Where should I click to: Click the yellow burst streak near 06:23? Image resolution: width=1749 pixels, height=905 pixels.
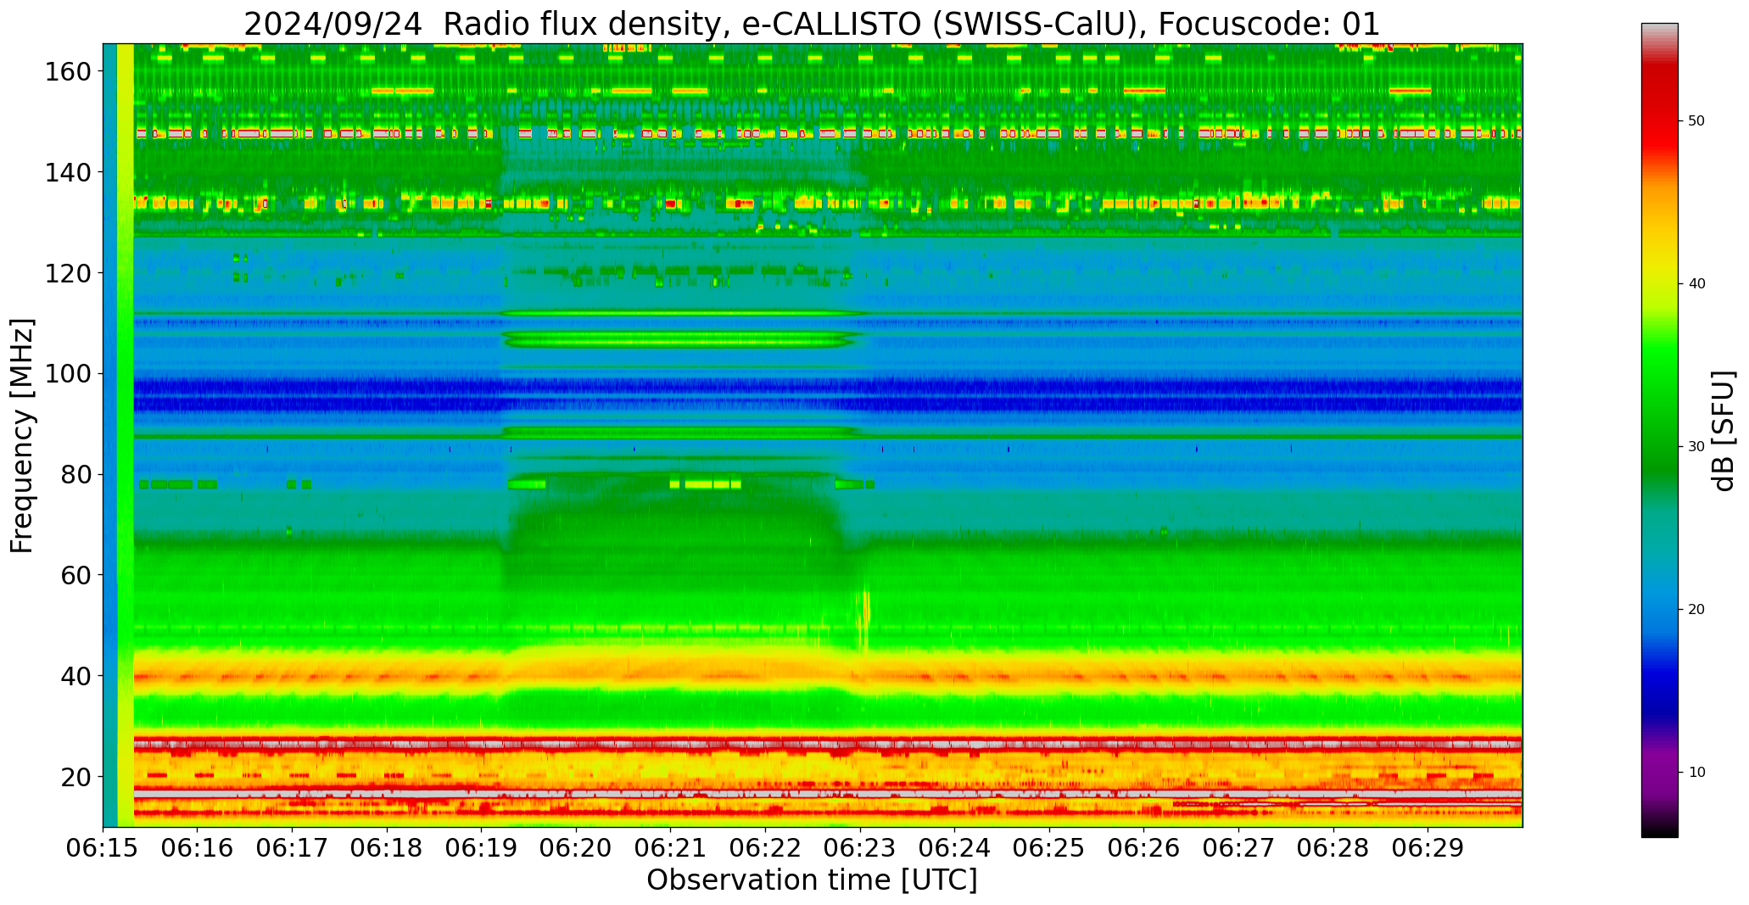pyautogui.click(x=864, y=621)
